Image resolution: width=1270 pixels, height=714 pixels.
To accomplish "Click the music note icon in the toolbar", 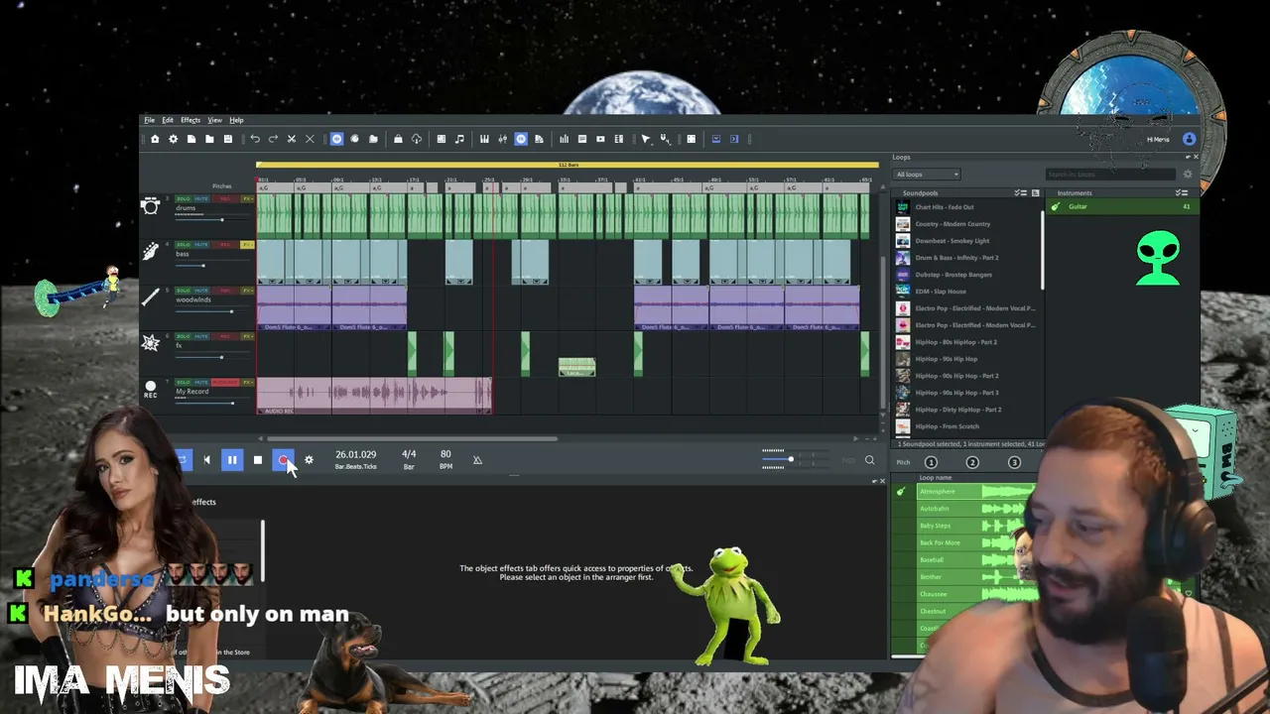I will tap(459, 139).
